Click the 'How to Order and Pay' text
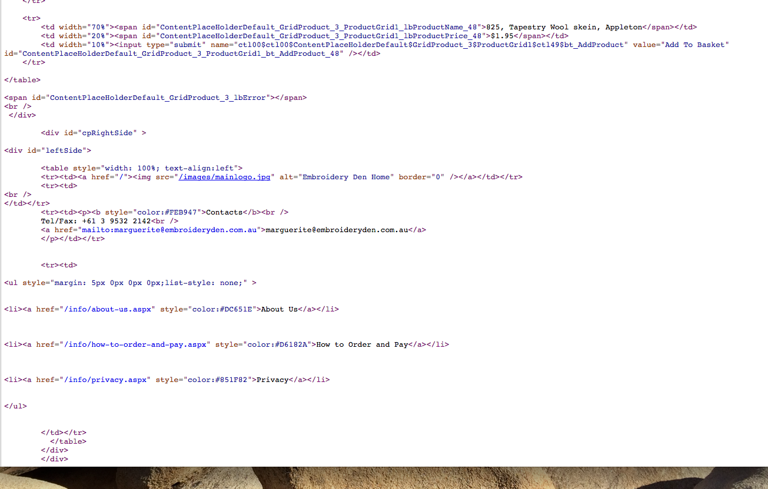 click(362, 344)
